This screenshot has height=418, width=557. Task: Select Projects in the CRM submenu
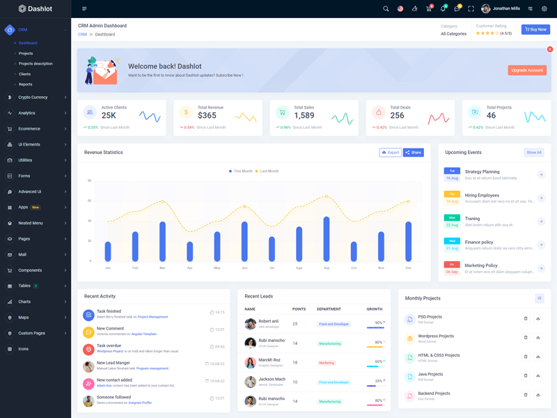(x=26, y=53)
